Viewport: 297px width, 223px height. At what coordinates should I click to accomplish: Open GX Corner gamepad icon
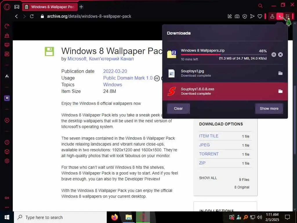click(17, 7)
